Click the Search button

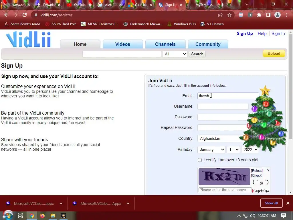point(197,54)
